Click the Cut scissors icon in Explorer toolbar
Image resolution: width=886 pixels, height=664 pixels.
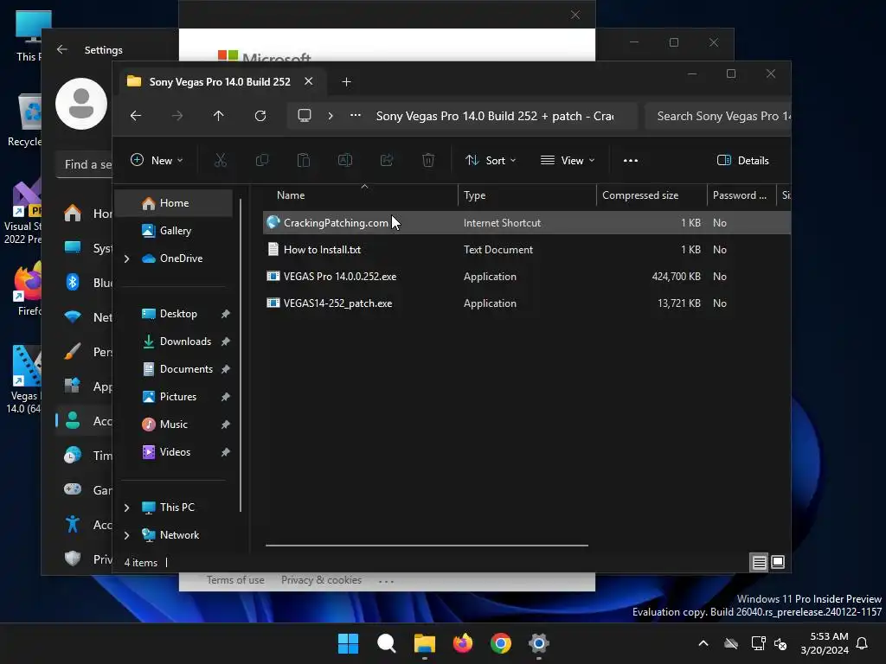pyautogui.click(x=221, y=160)
